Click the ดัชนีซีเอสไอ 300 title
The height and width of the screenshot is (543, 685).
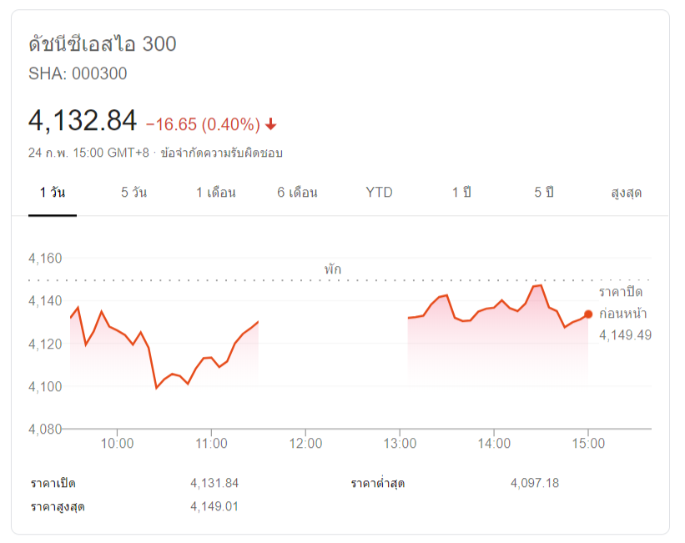[103, 44]
